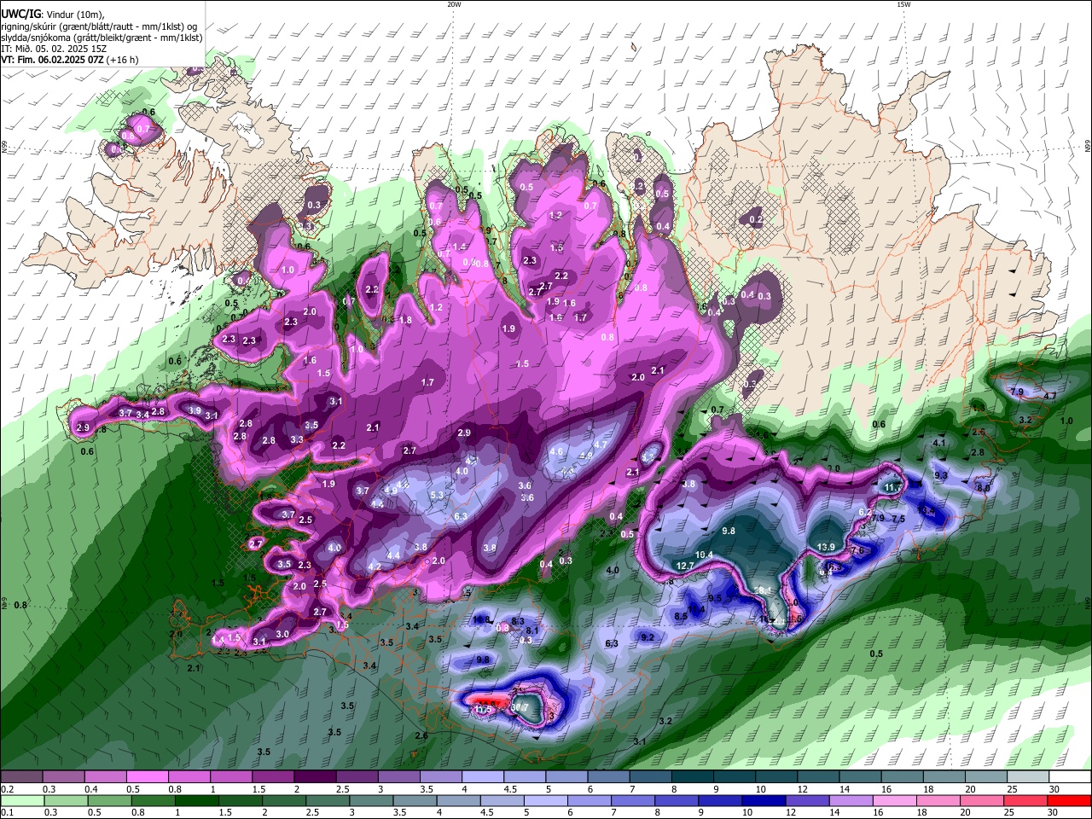Click the 13.4 value on the east coast
The height and width of the screenshot is (819, 1092).
point(926,510)
